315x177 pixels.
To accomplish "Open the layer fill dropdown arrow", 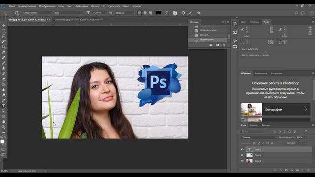I will tap(305, 143).
